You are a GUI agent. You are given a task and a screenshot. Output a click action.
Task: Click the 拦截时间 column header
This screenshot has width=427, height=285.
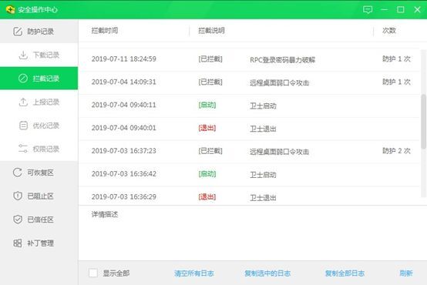105,31
